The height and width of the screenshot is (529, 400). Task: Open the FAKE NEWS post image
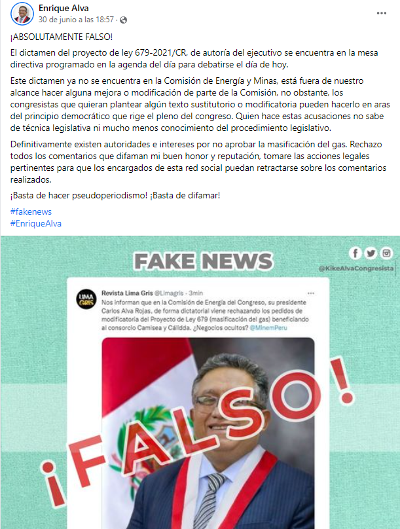[x=200, y=382]
